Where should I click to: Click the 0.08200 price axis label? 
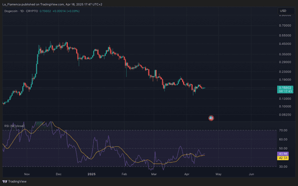[x=285, y=115]
